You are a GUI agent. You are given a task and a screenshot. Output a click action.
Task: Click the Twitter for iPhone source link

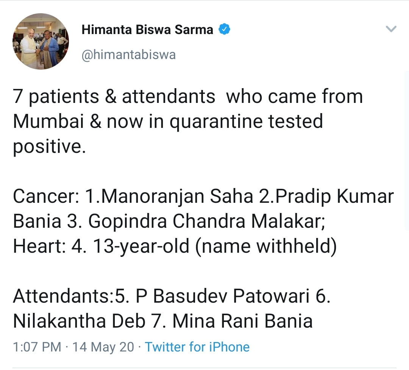click(x=197, y=347)
